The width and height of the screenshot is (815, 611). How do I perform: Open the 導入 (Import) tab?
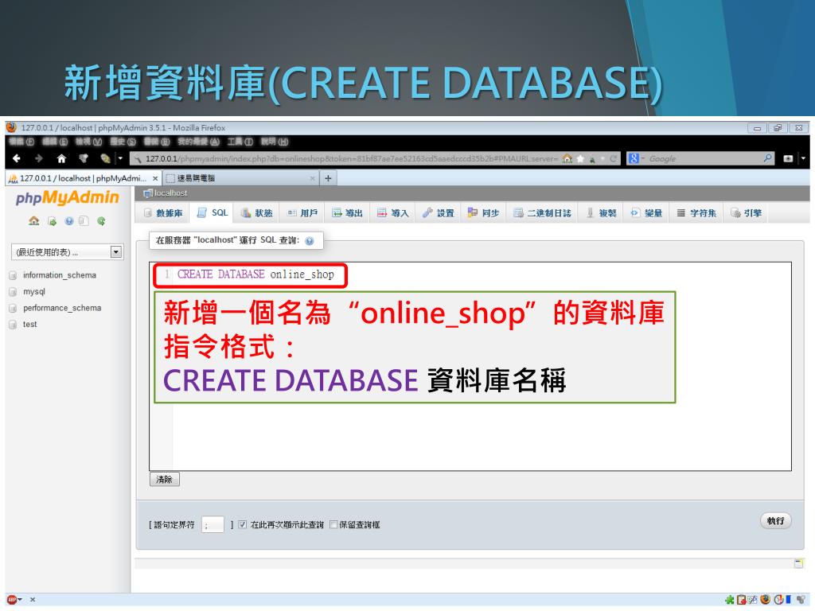coord(393,213)
